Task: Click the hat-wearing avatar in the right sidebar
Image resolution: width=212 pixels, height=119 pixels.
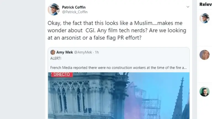Action: point(205,18)
